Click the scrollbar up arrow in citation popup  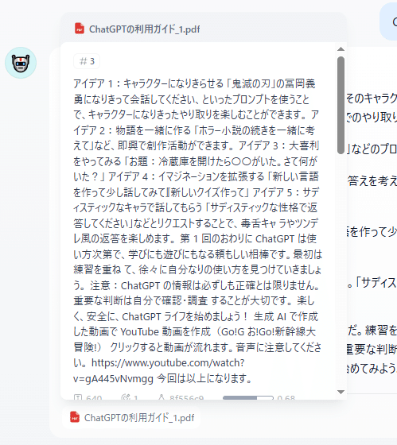click(341, 49)
